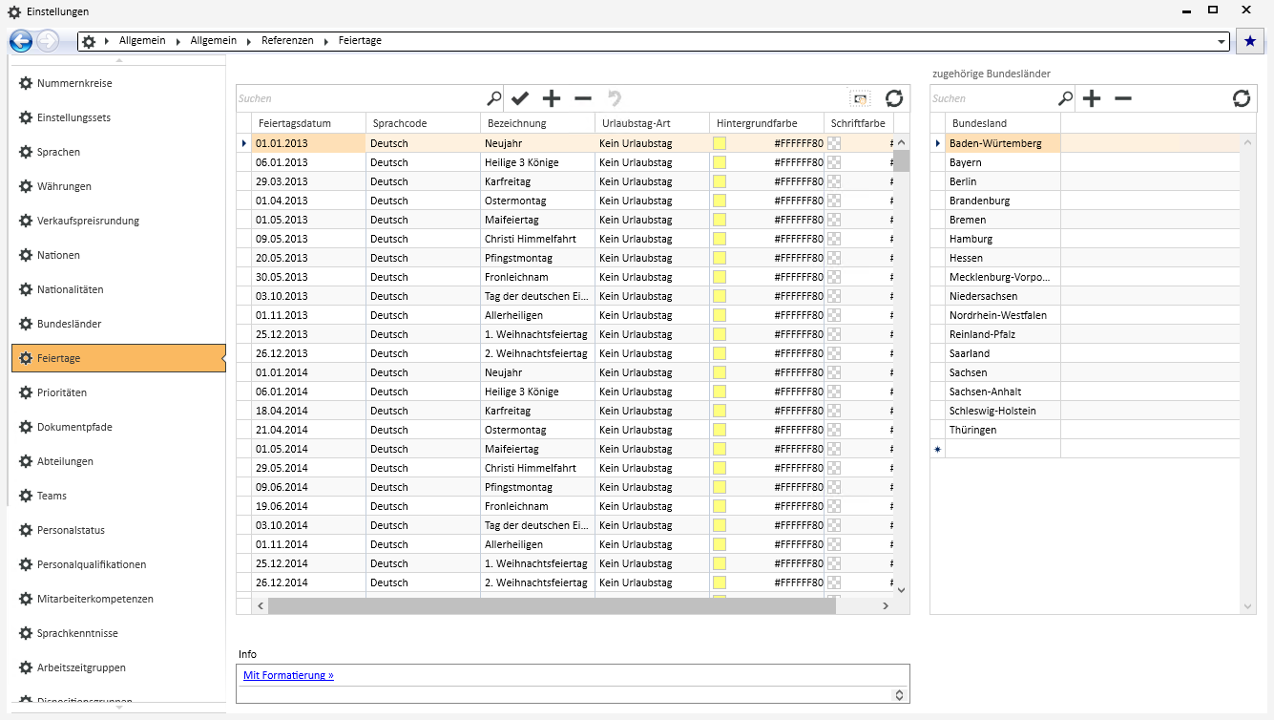The width and height of the screenshot is (1274, 720).
Task: Click the sidebar scroll-up arrow
Action: [x=118, y=60]
